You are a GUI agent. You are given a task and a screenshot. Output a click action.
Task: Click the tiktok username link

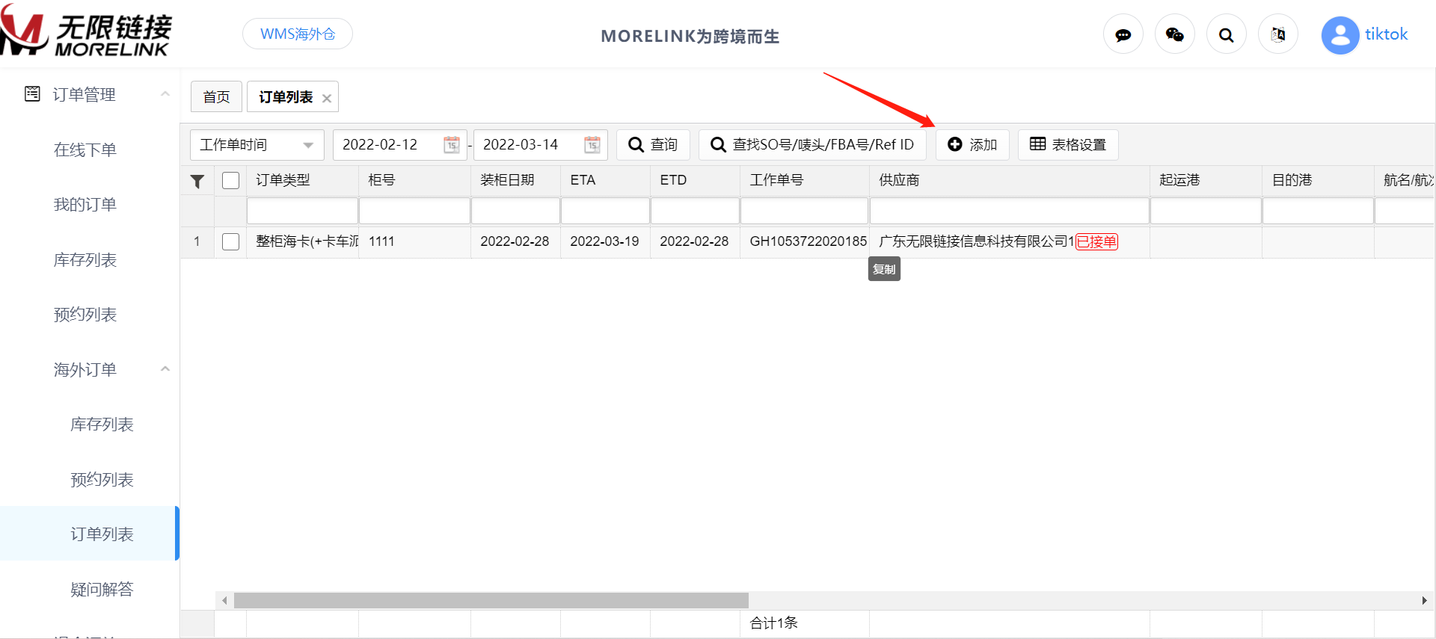(x=1386, y=34)
